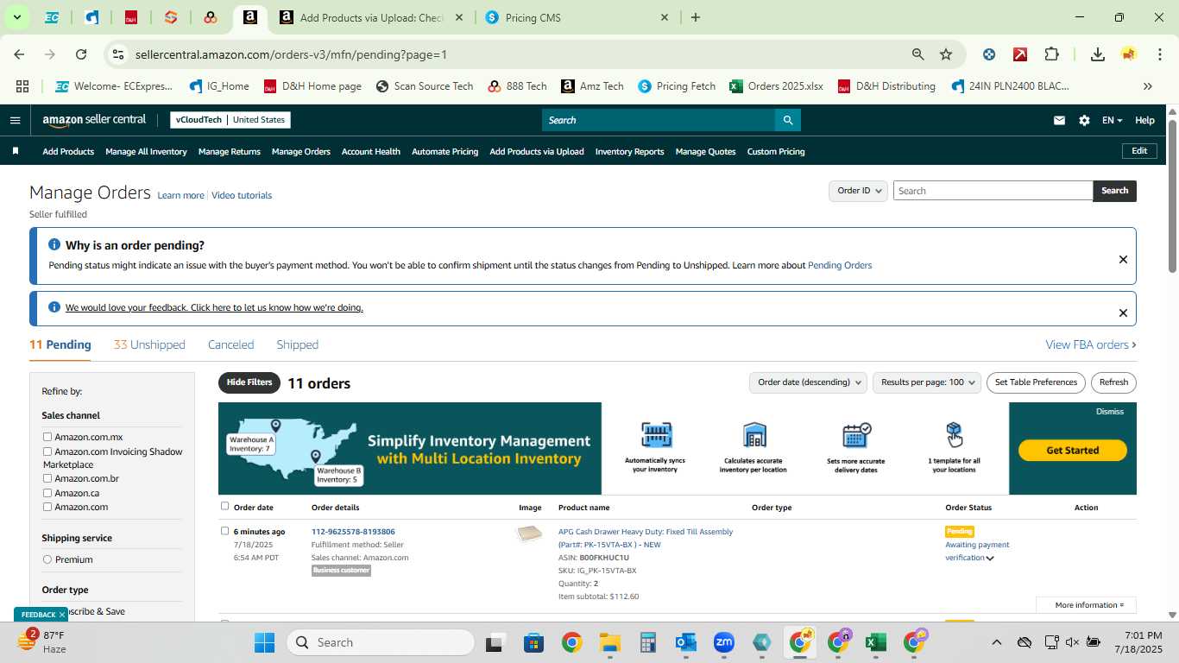Show more bookmarks with the chevron
The image size is (1179, 663).
[x=1148, y=86]
